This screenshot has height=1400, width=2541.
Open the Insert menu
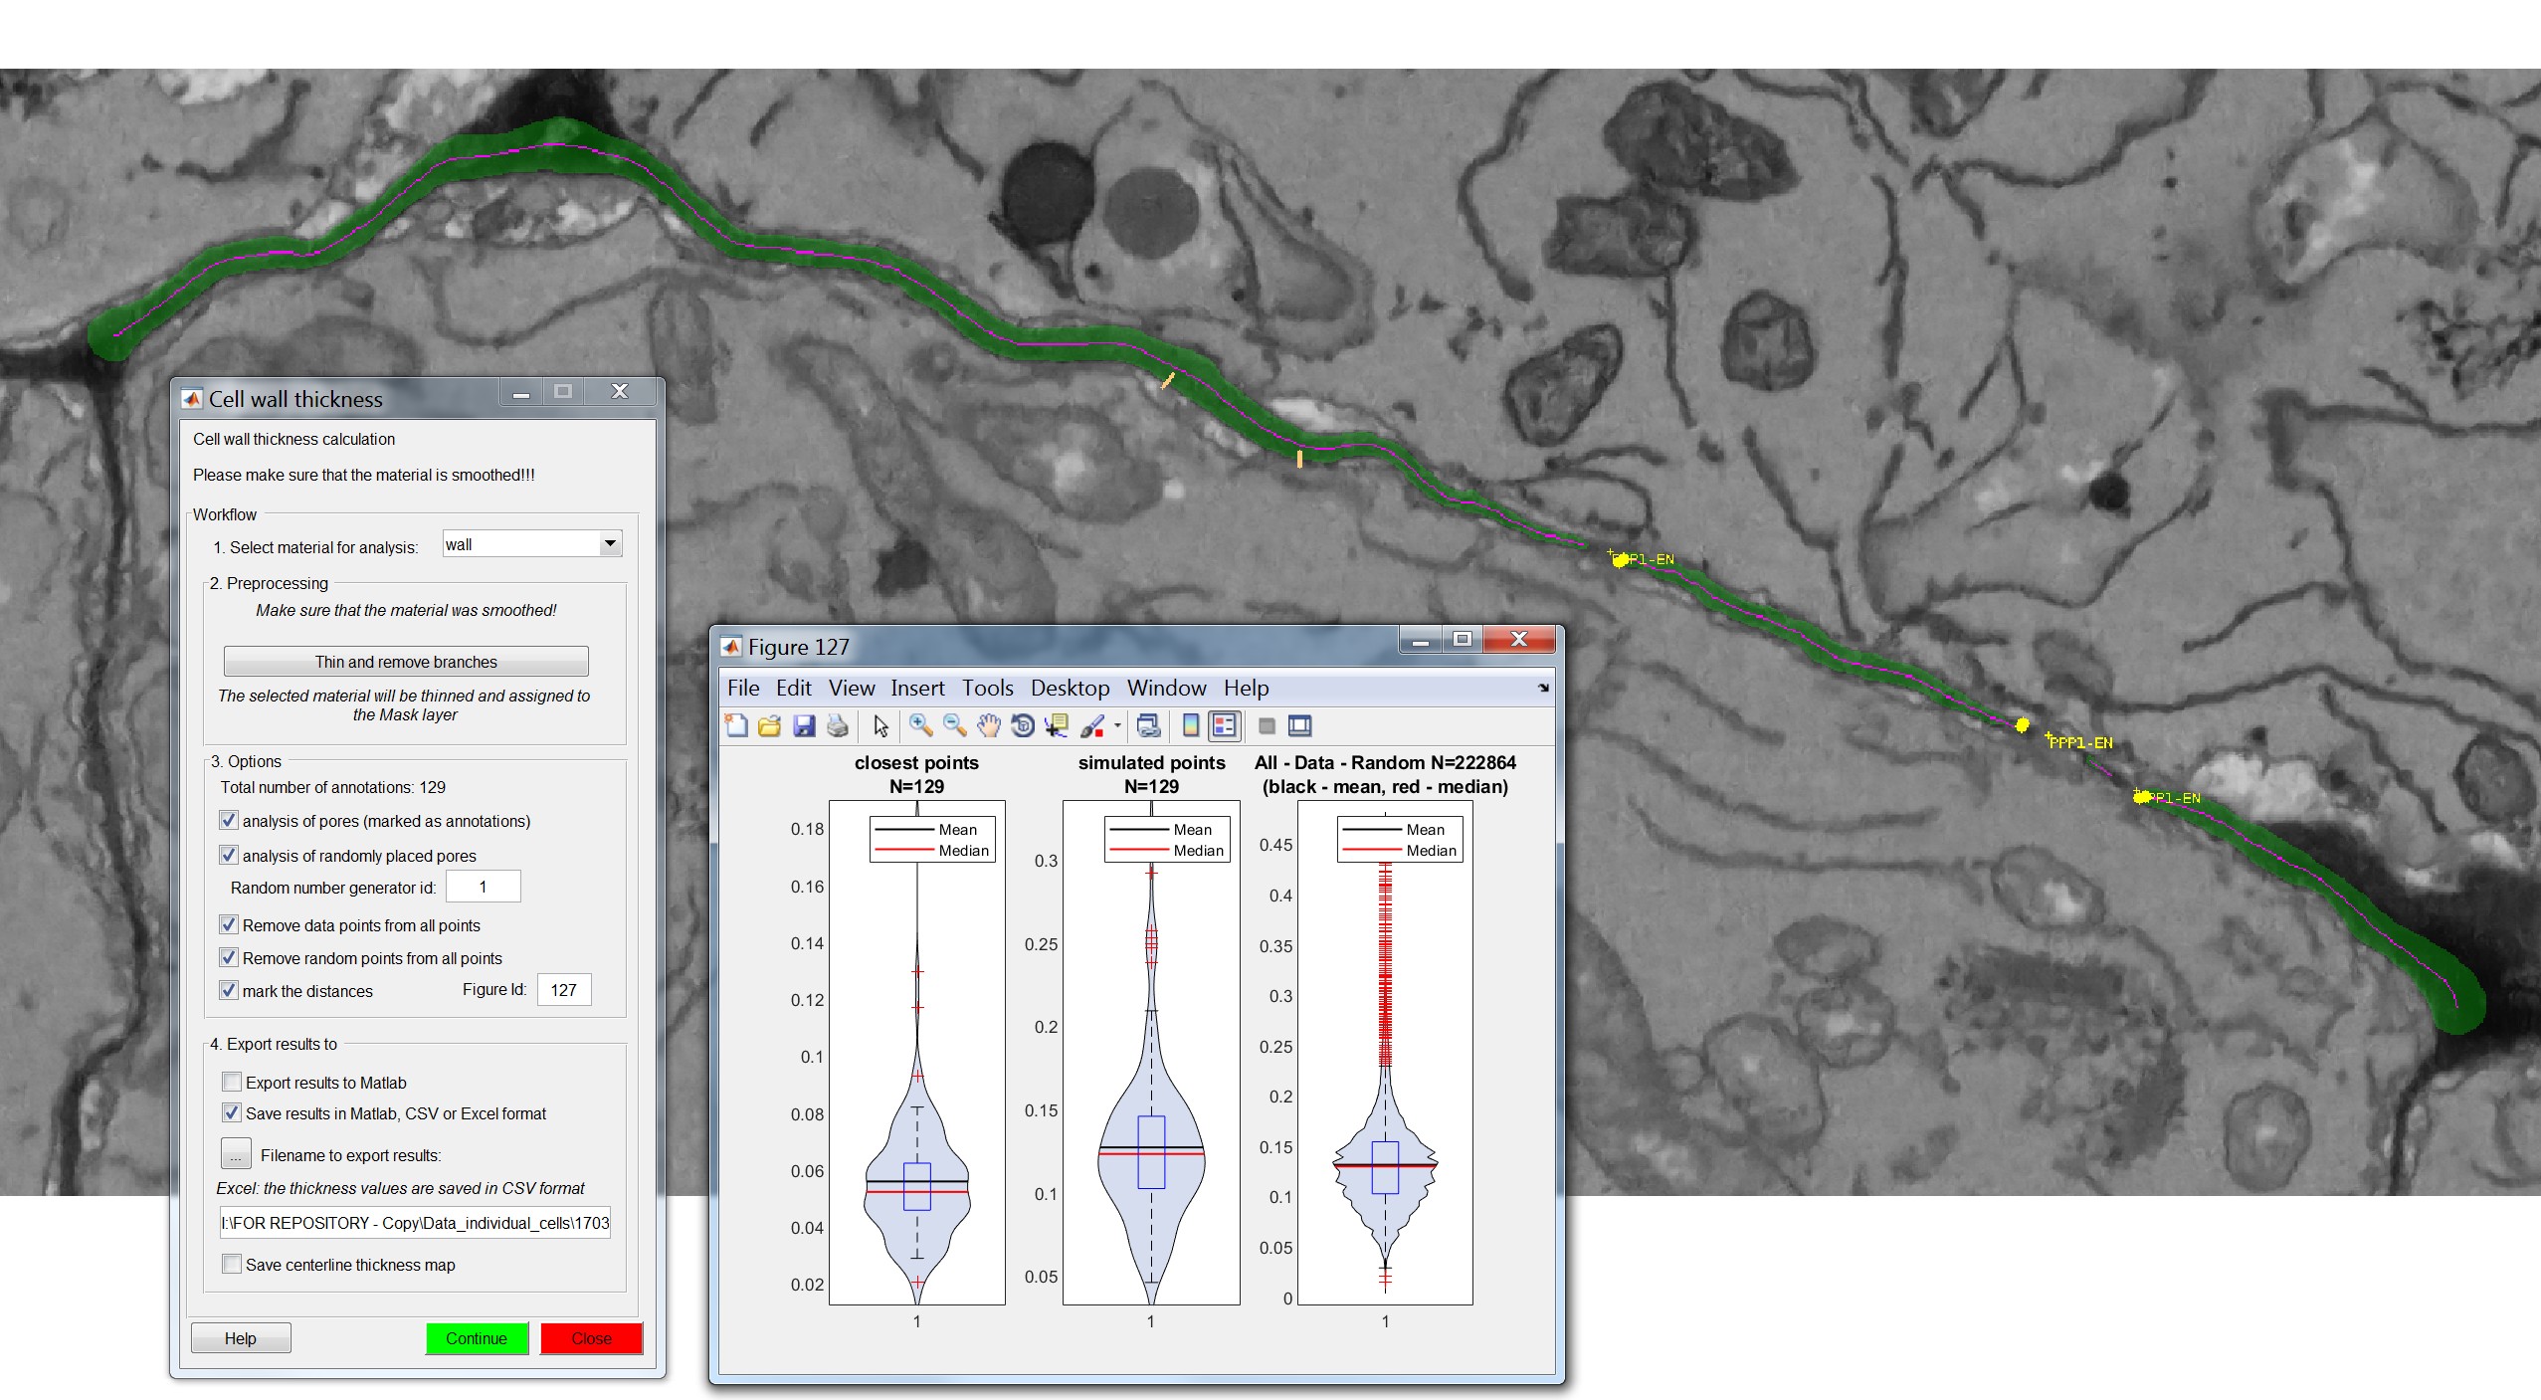[x=916, y=688]
